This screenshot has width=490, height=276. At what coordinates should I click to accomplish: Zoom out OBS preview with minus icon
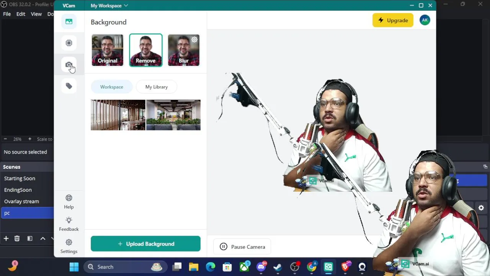tap(5, 139)
